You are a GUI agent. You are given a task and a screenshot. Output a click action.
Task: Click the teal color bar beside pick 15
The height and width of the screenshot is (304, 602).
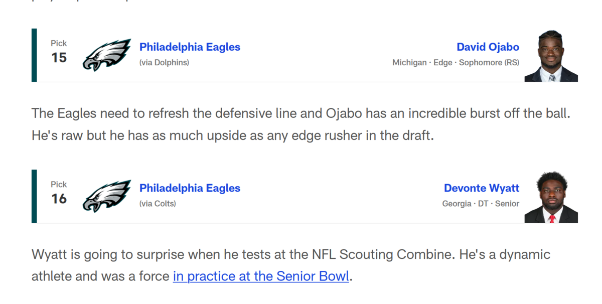34,55
